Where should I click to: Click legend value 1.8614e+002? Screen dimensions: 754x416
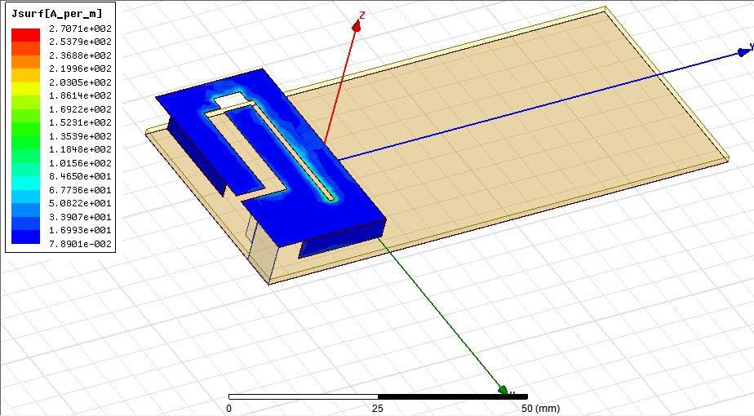(80, 95)
